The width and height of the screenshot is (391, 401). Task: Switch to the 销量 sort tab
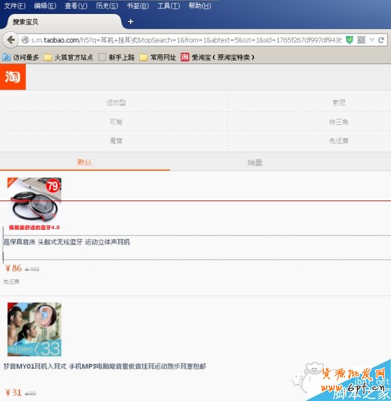coord(255,163)
